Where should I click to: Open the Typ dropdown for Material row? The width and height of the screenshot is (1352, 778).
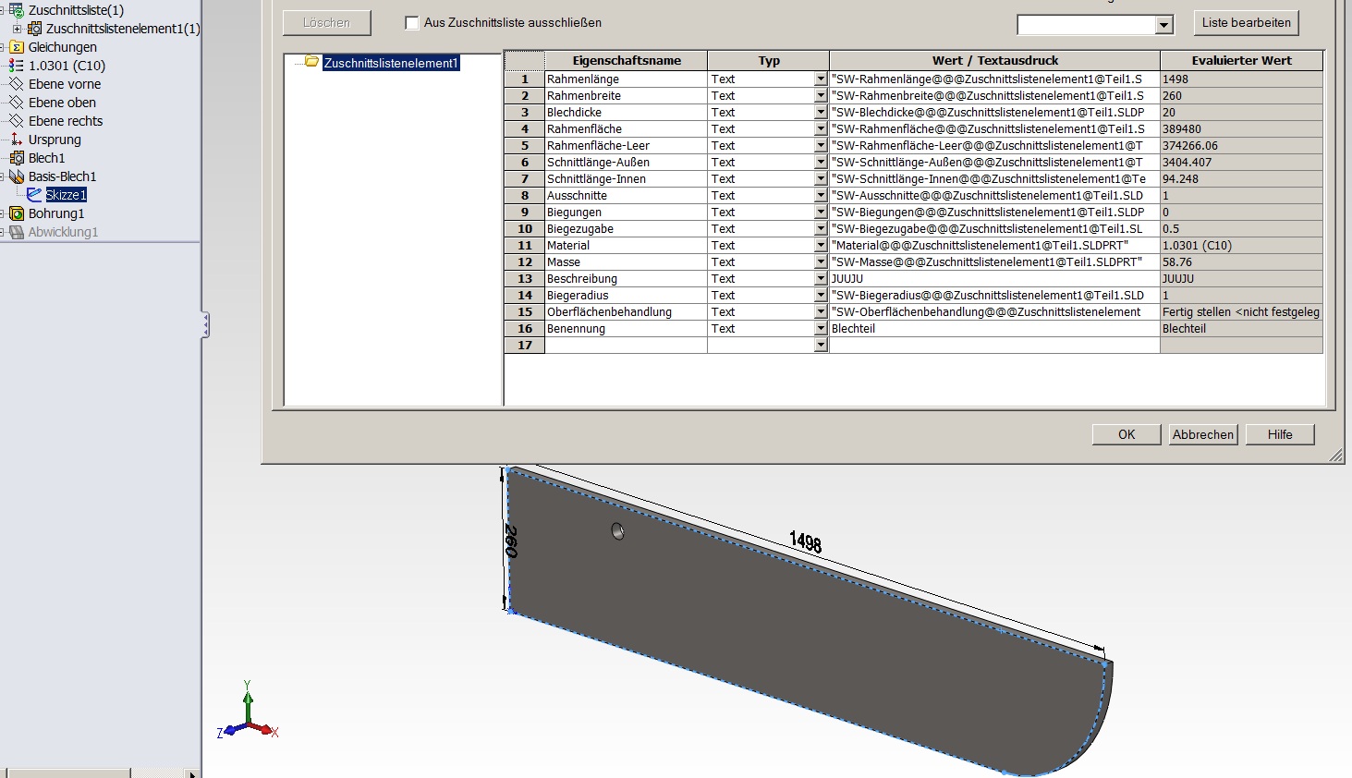pyautogui.click(x=821, y=246)
